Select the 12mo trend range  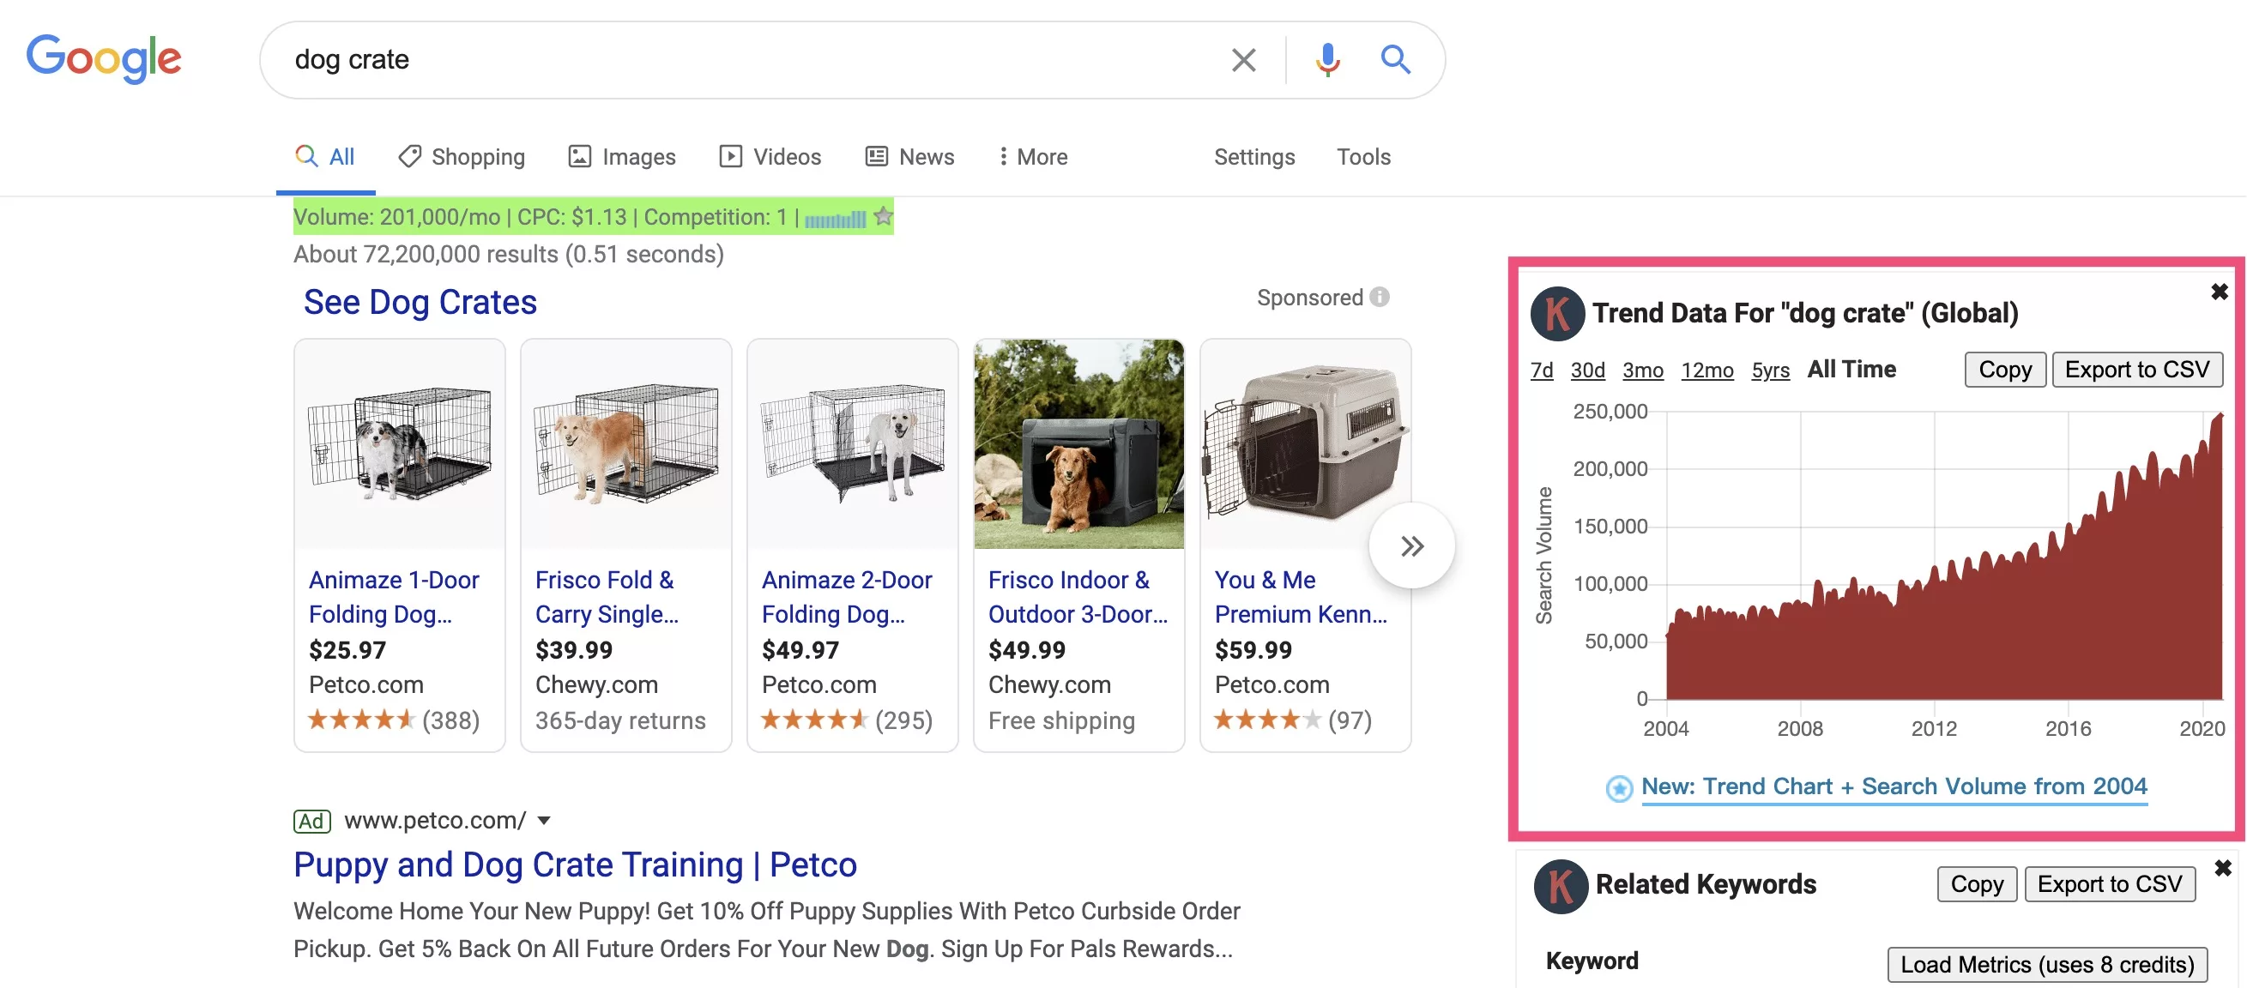pos(1706,370)
